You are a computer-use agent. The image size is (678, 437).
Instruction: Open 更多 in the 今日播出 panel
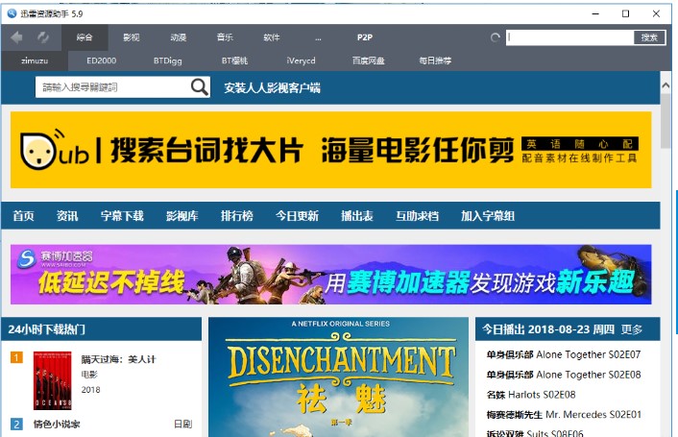pos(632,329)
